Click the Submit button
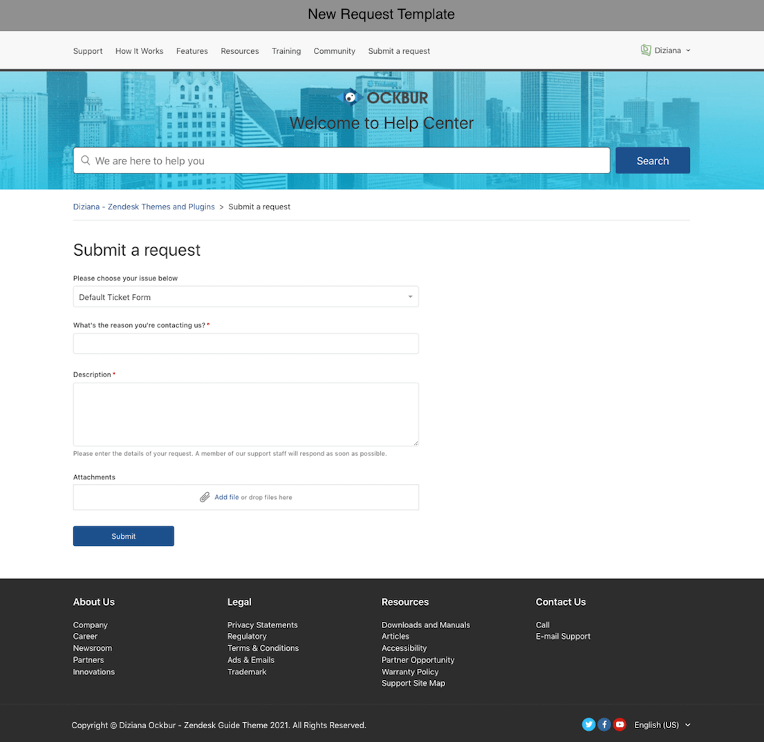Image resolution: width=764 pixels, height=742 pixels. (x=124, y=536)
